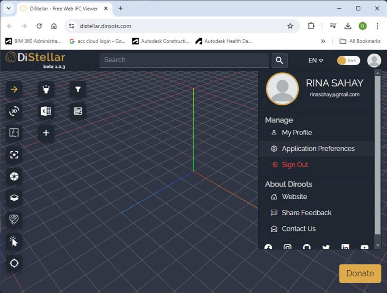Focus the Search input field
This screenshot has width=387, height=293.
184,60
